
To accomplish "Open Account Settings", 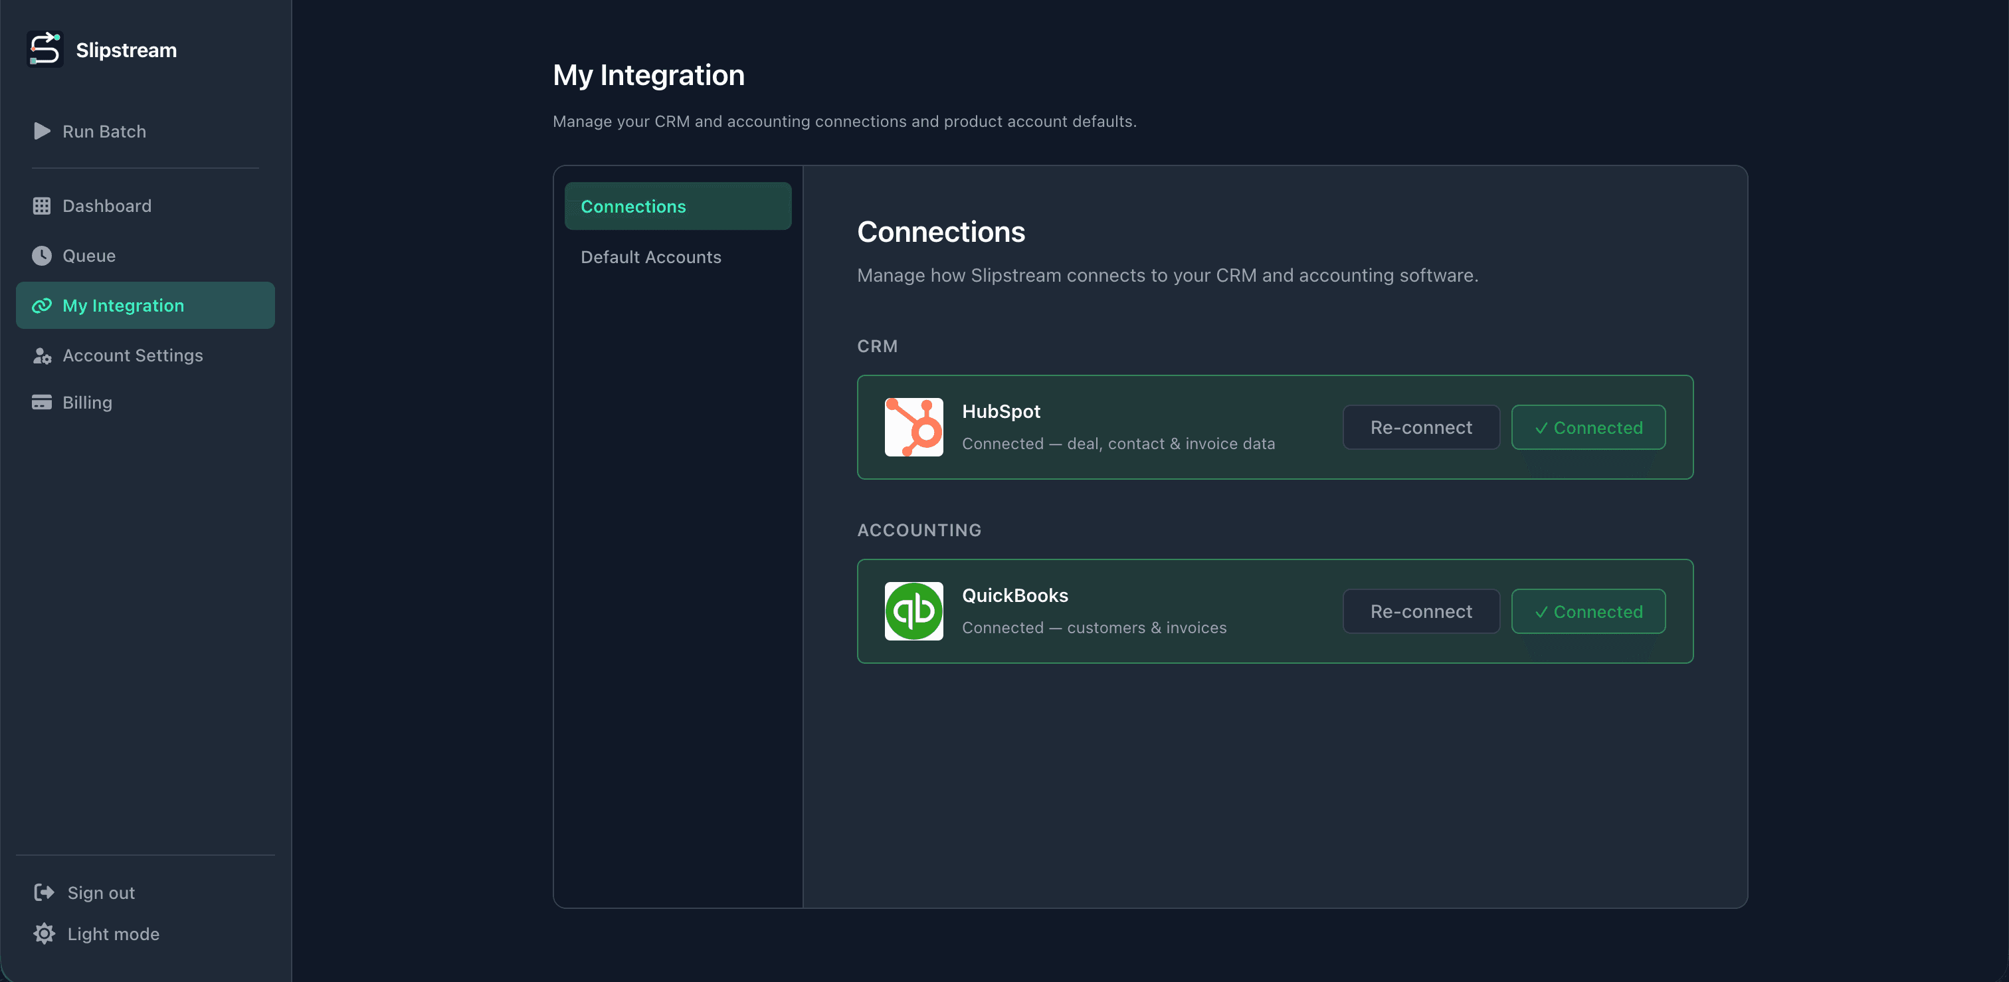I will [145, 355].
